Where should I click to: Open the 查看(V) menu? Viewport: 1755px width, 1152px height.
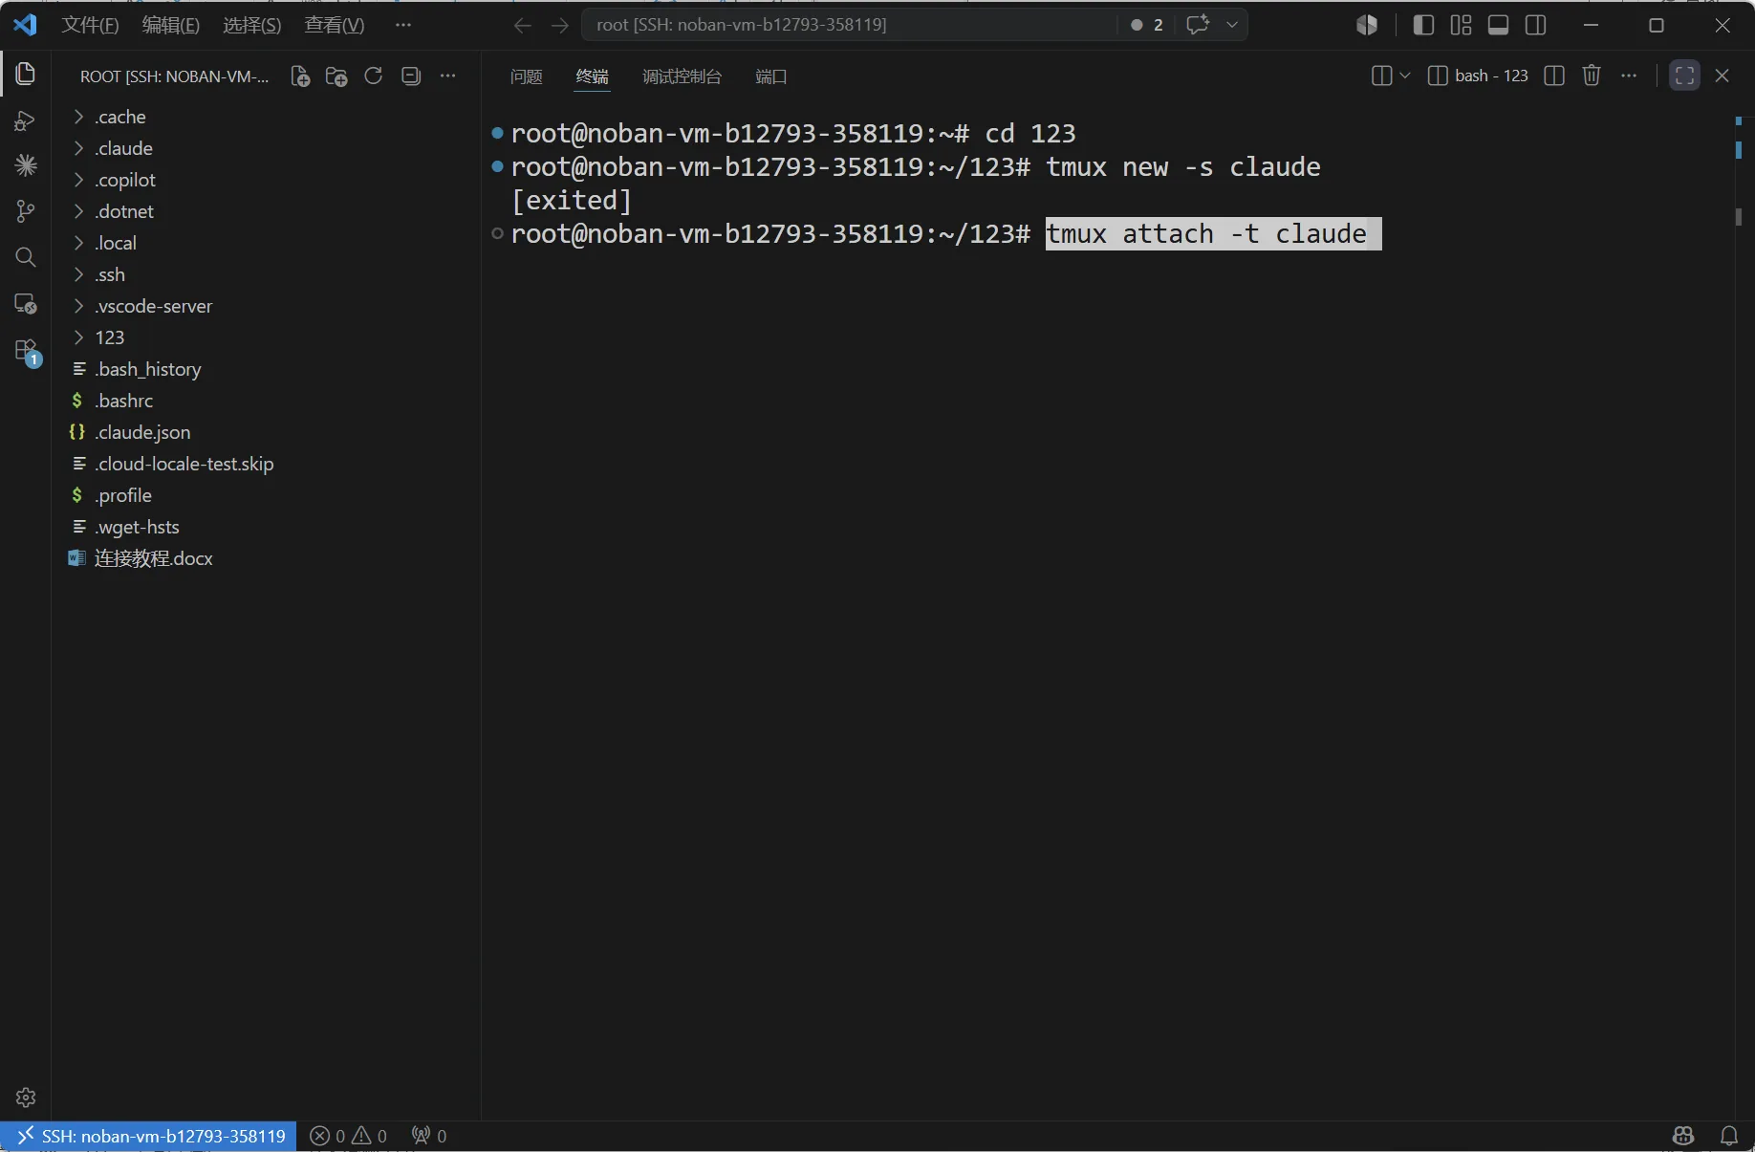coord(334,25)
